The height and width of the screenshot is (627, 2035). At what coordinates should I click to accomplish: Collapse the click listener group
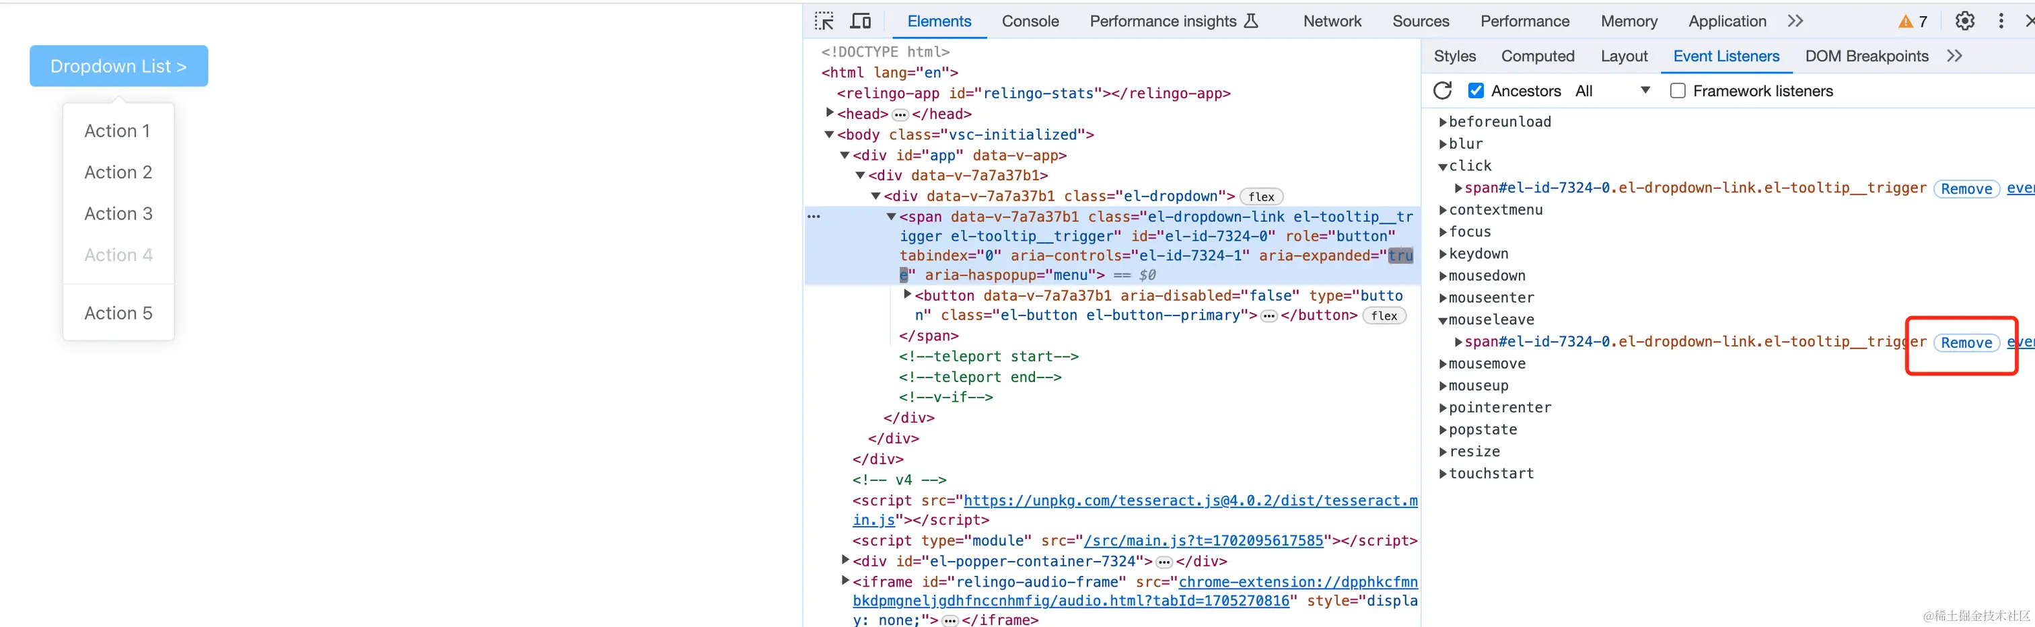click(1443, 167)
